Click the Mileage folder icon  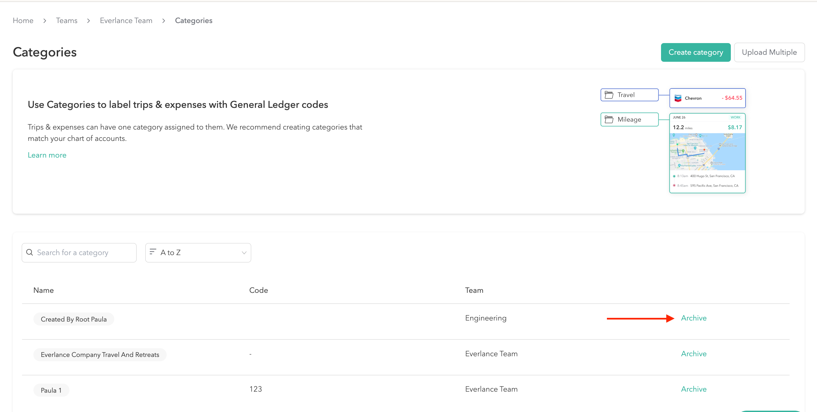pos(609,119)
